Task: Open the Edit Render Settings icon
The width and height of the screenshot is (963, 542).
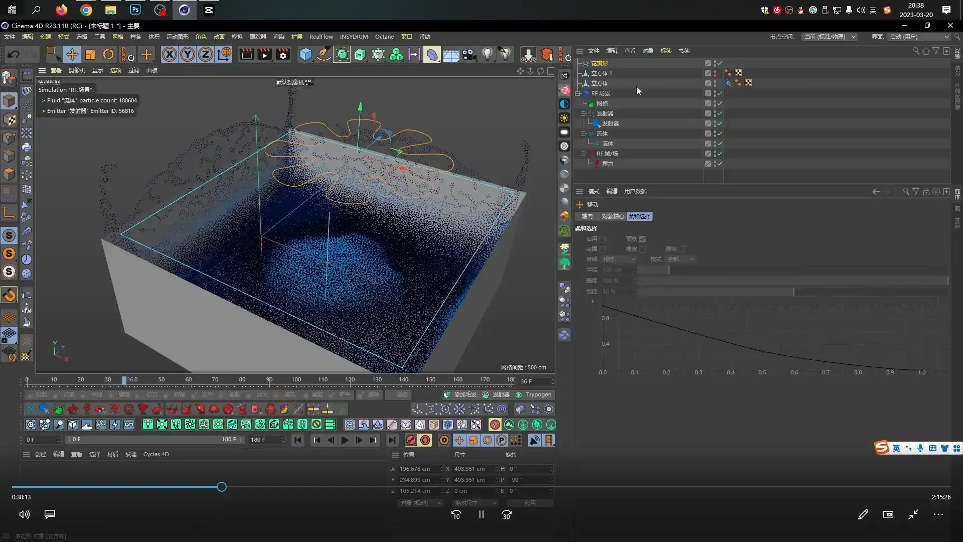Action: pos(283,54)
